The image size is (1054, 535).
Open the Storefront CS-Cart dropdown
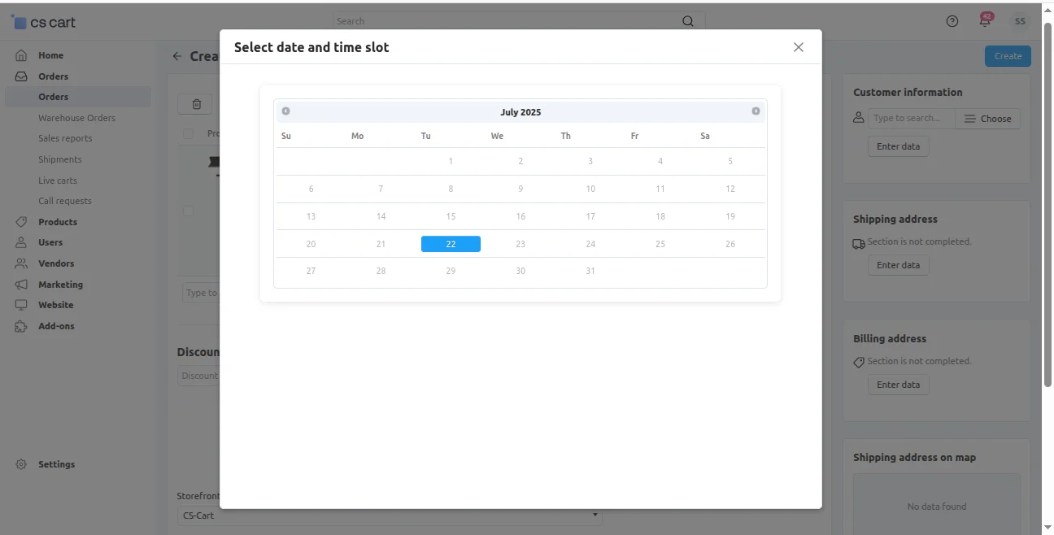click(390, 515)
